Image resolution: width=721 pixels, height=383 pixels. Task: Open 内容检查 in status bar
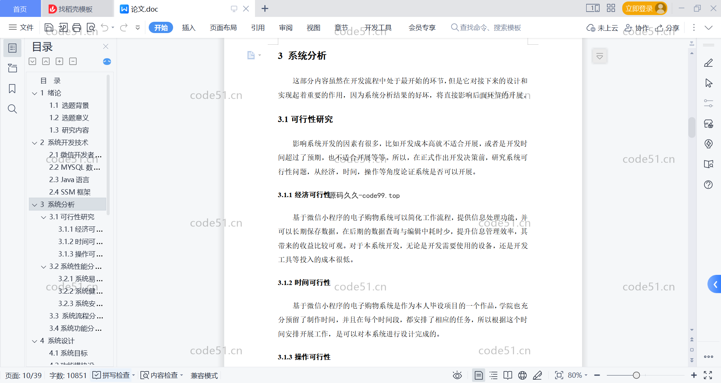161,375
